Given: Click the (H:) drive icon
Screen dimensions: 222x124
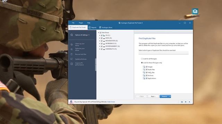Looking at the screenshot, I should [104, 49].
